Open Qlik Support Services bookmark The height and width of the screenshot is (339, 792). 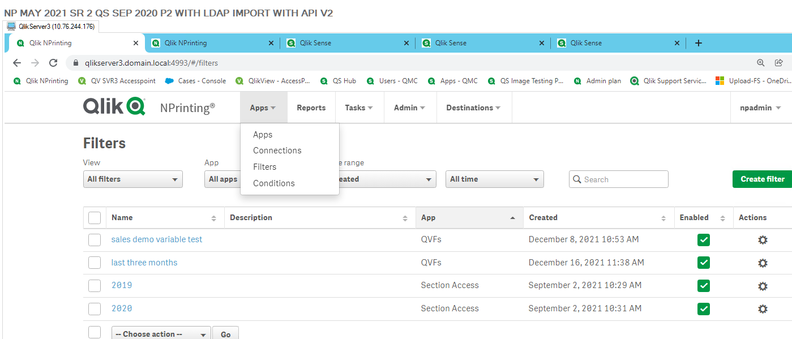click(x=669, y=81)
